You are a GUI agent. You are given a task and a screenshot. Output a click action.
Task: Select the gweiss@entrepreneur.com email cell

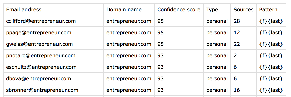pyautogui.click(x=53, y=44)
